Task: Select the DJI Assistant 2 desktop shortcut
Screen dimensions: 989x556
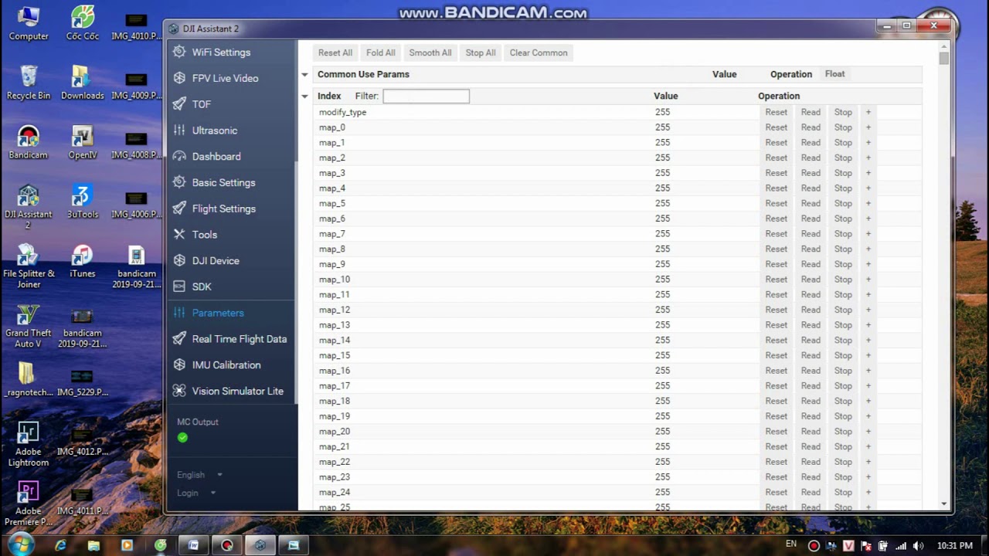Action: [29, 206]
